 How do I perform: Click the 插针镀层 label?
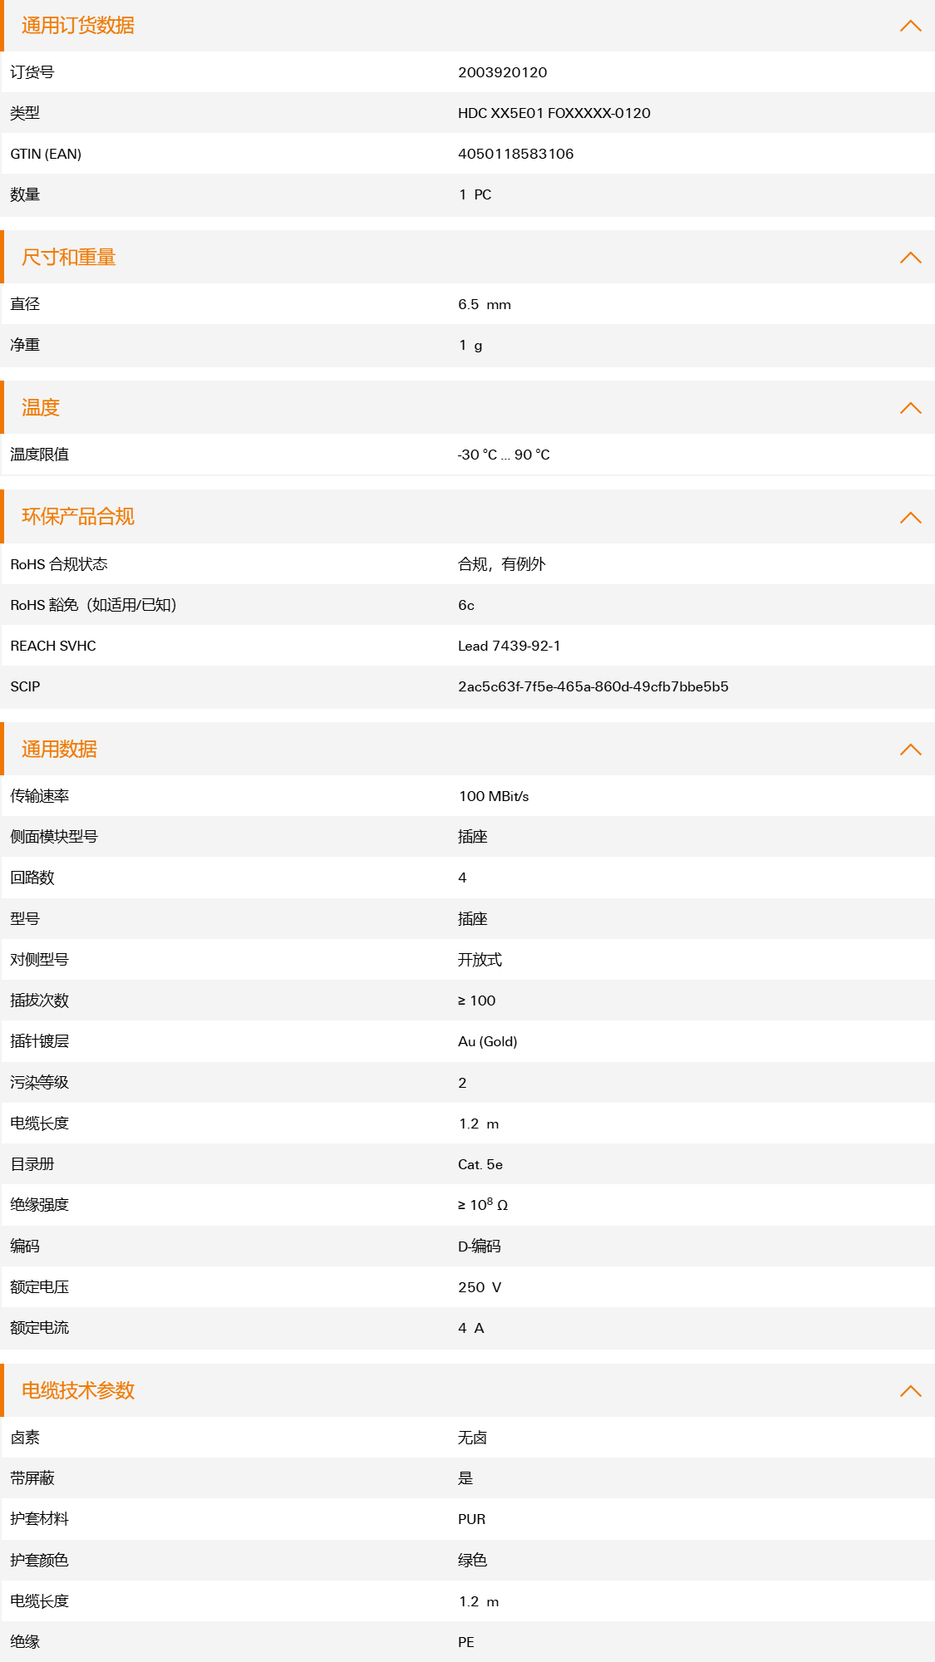tap(40, 1041)
